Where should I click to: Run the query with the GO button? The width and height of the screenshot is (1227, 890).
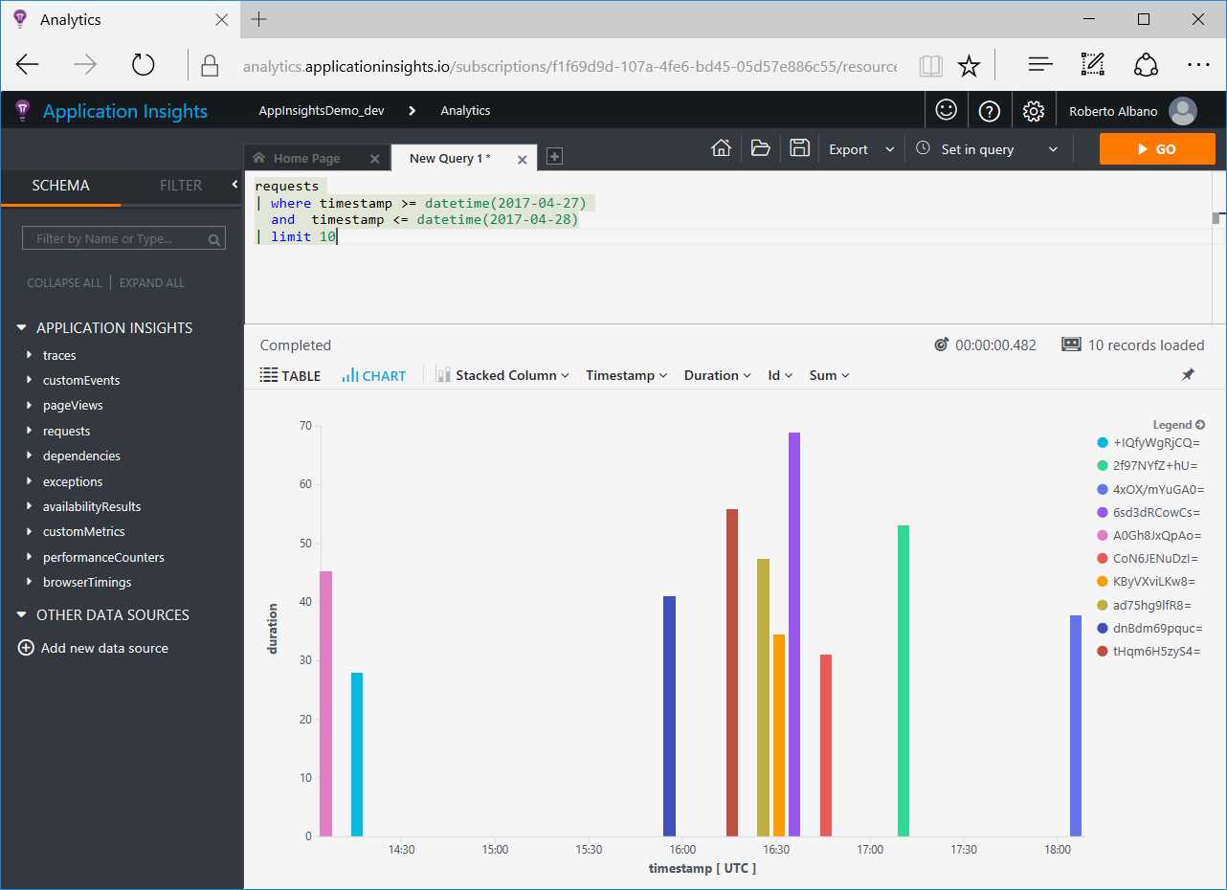pos(1157,149)
